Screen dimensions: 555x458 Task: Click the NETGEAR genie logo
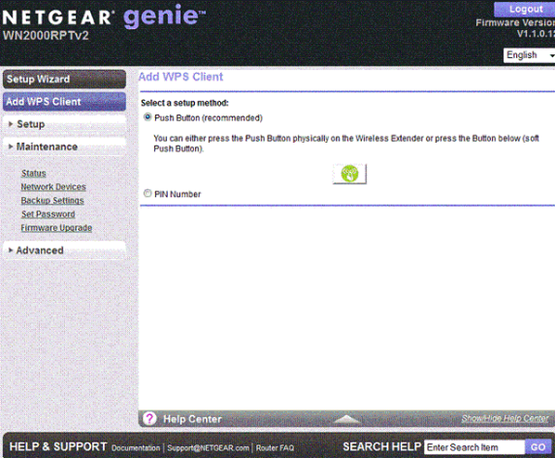pos(104,16)
